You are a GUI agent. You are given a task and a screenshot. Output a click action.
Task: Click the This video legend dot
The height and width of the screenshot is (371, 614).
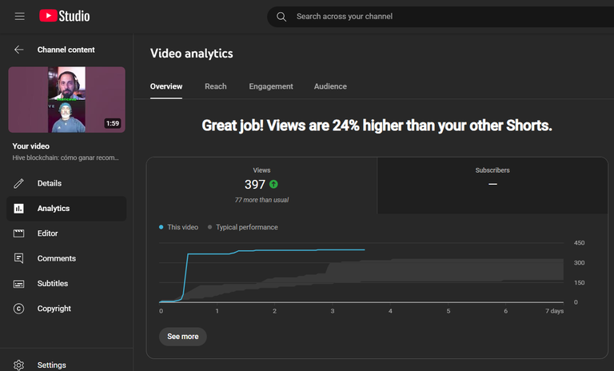[x=161, y=227]
